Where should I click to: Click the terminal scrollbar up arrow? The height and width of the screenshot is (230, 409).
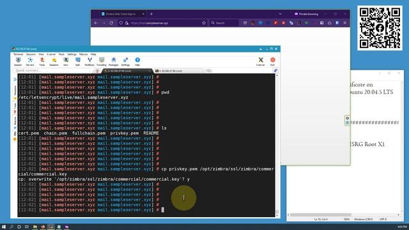click(277, 75)
